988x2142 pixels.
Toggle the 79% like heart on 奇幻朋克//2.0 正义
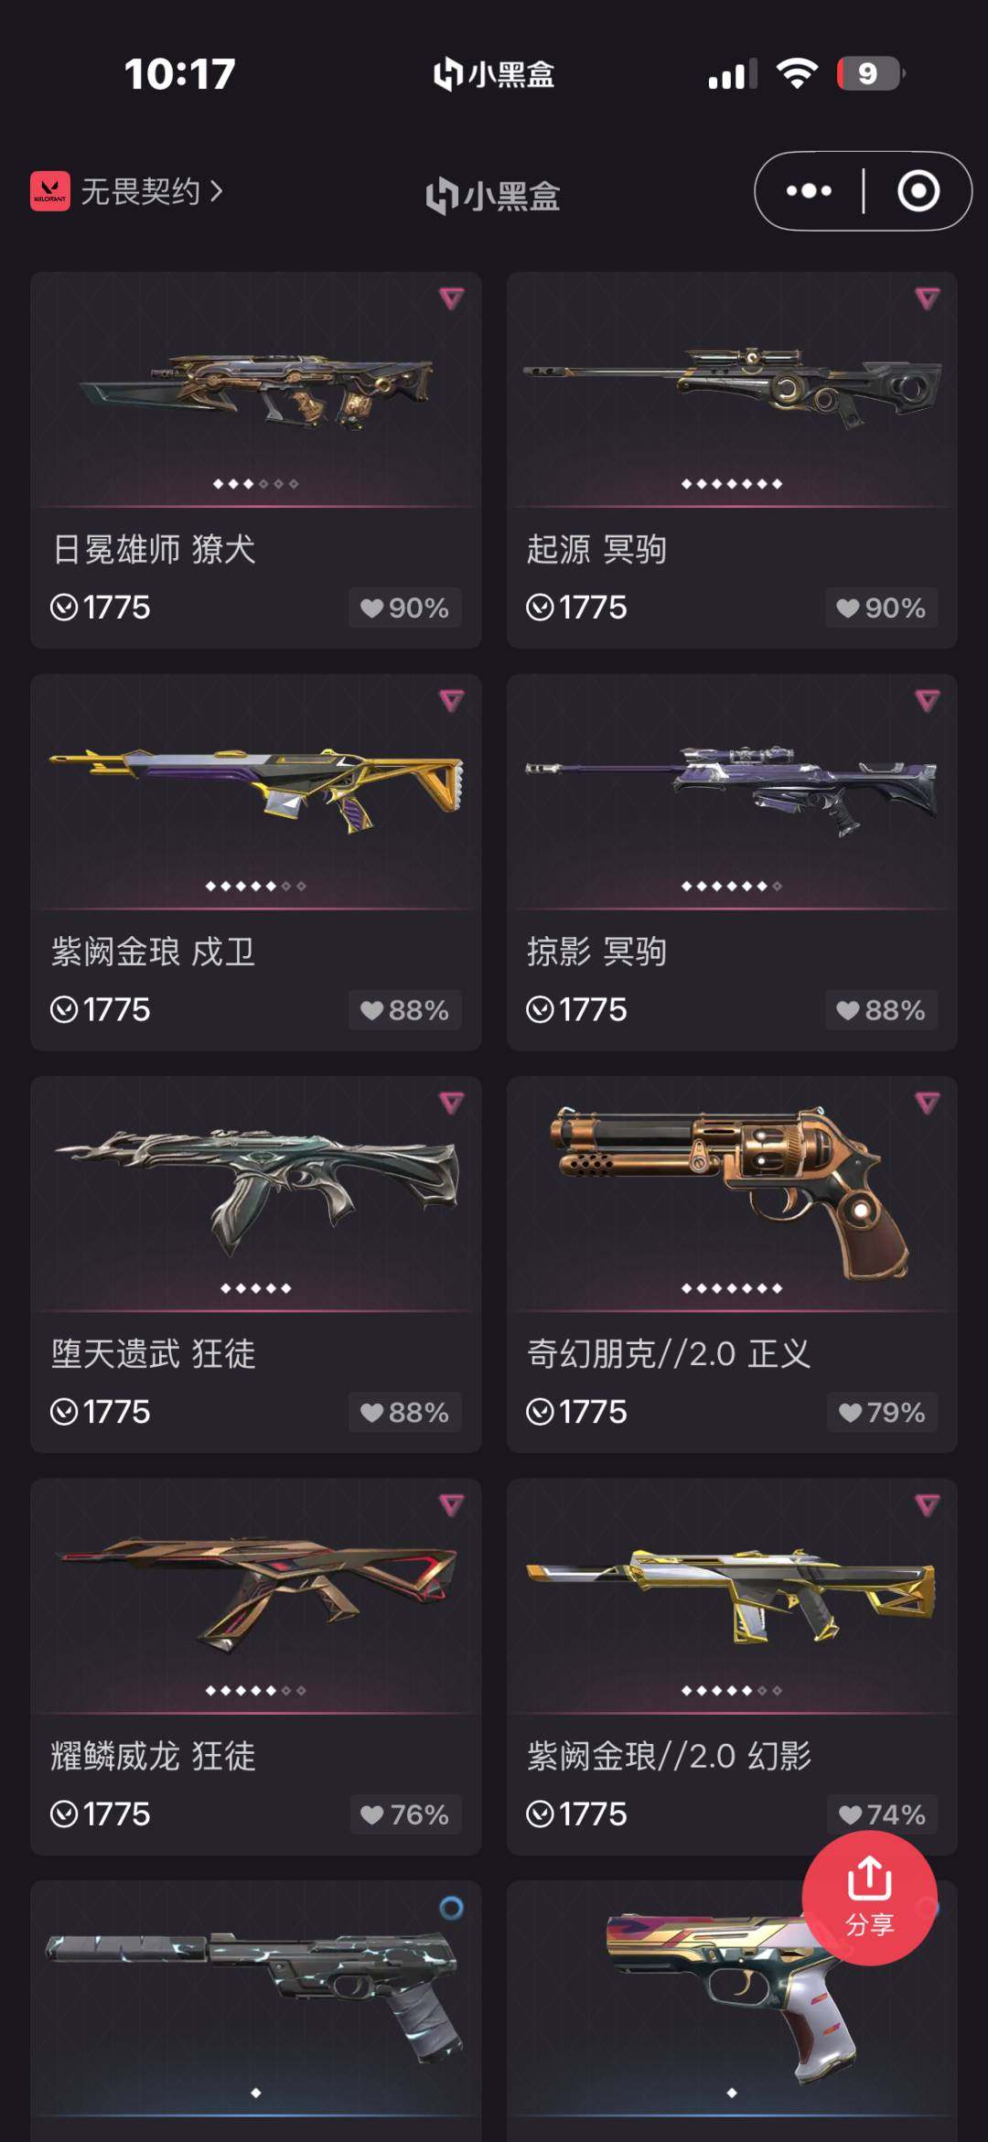click(850, 1413)
